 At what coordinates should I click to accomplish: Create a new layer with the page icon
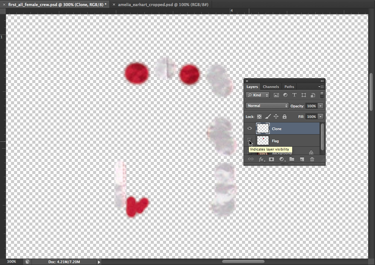pyautogui.click(x=302, y=160)
